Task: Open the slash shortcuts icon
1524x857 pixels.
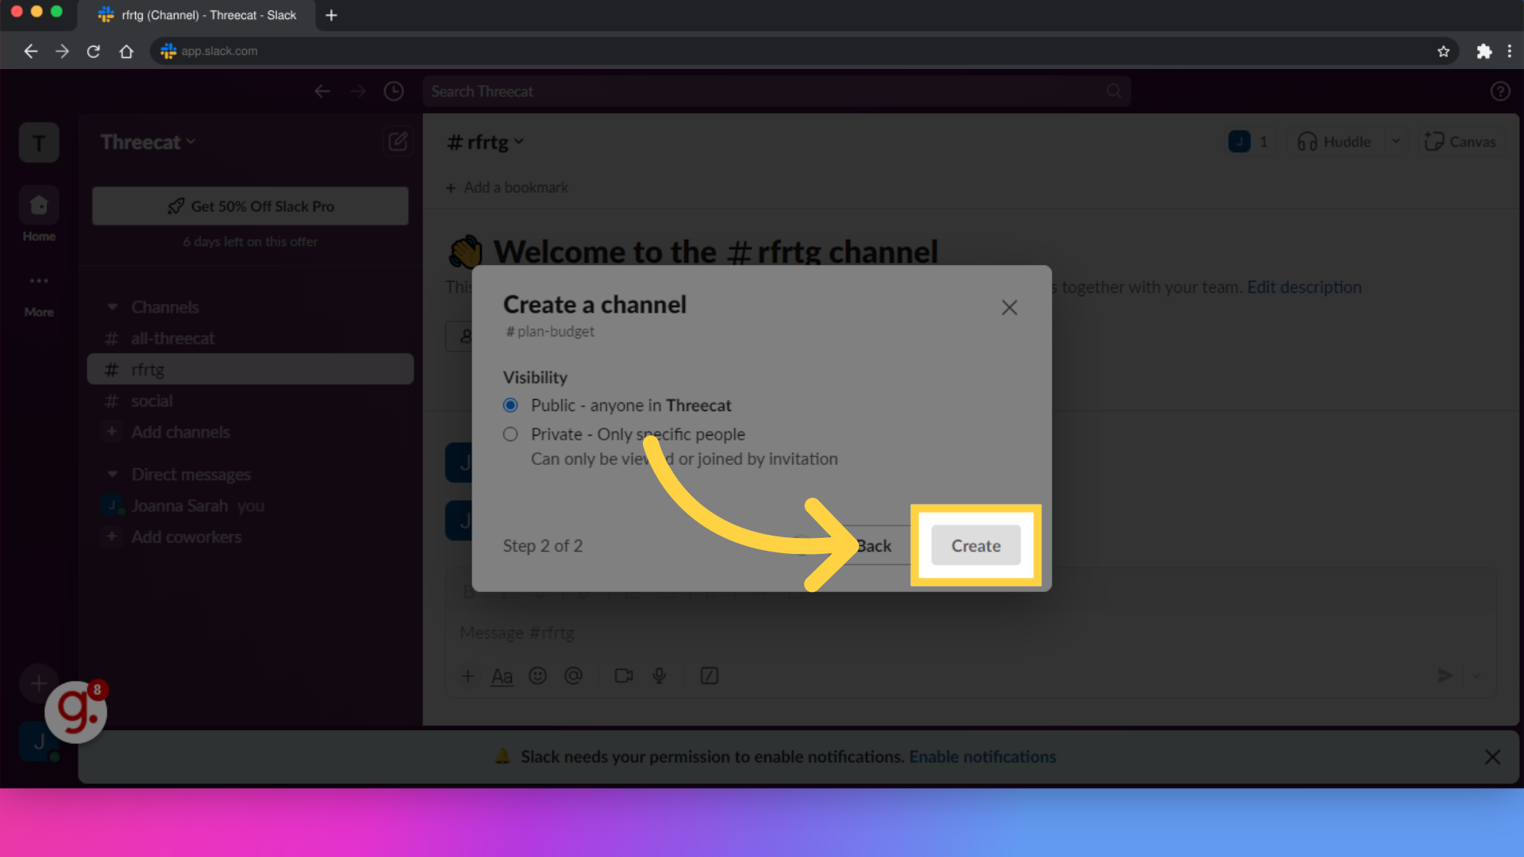Action: point(710,676)
